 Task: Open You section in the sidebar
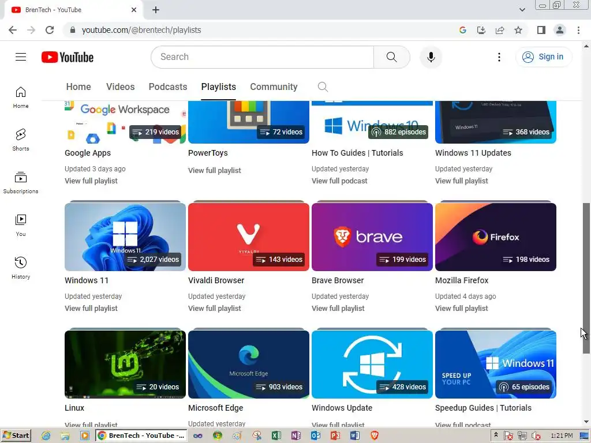(x=21, y=226)
